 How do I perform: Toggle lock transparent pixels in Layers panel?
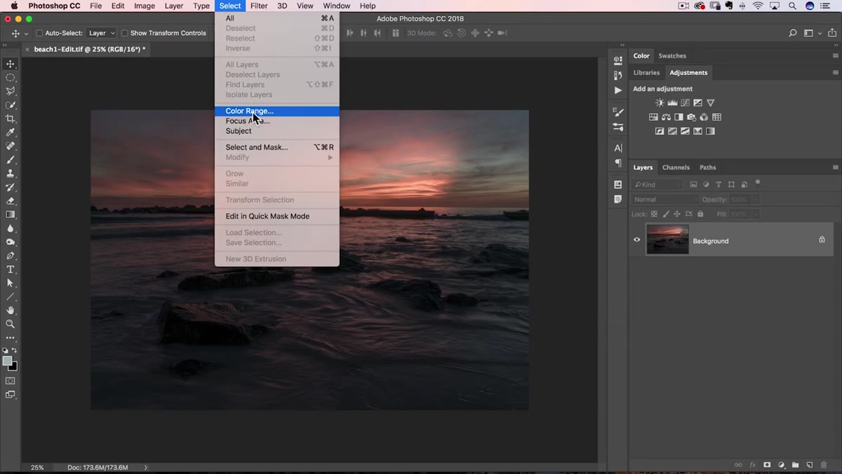pyautogui.click(x=654, y=214)
